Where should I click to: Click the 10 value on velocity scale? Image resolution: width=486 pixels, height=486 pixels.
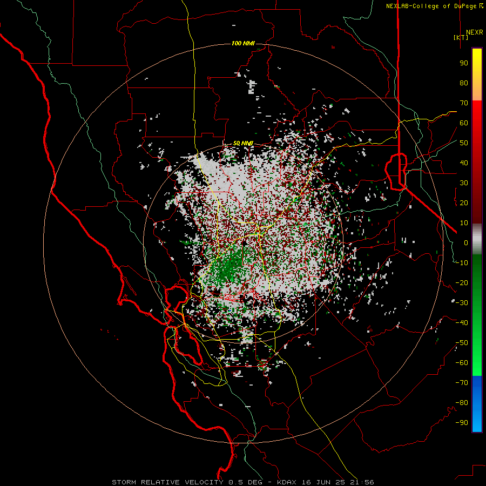(464, 223)
